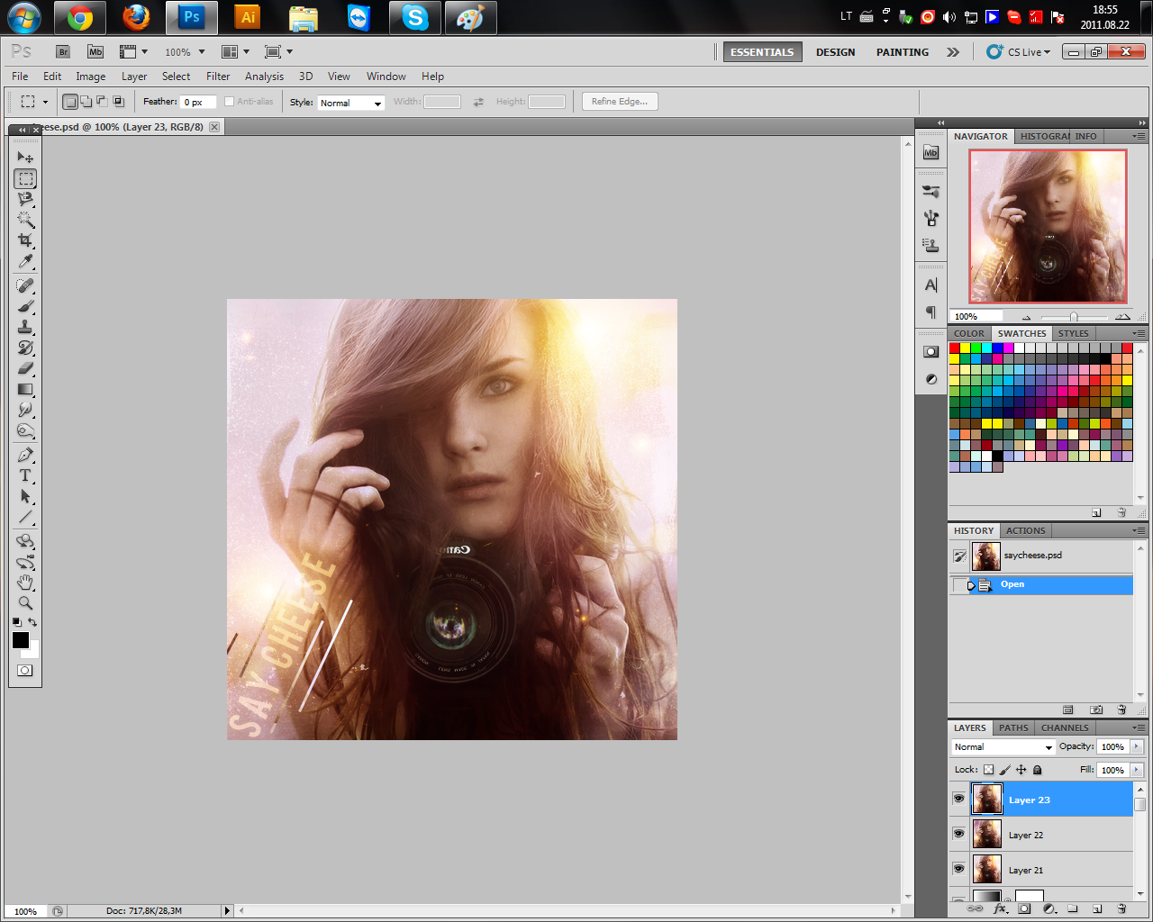Launch Mini Bridge from the application bar
1153x922 pixels.
[95, 52]
